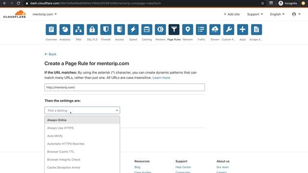
Task: Click the browser back arrow
Action: coord(4,3)
